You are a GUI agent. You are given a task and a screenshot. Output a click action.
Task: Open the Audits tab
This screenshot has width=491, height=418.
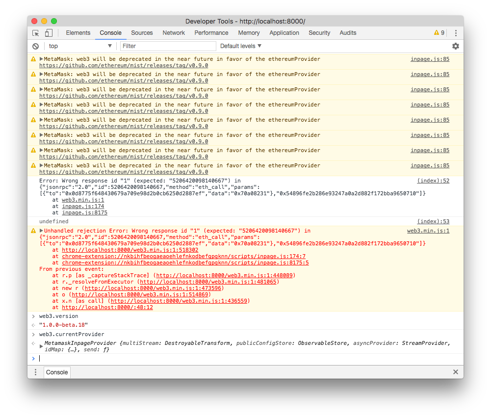(x=348, y=33)
